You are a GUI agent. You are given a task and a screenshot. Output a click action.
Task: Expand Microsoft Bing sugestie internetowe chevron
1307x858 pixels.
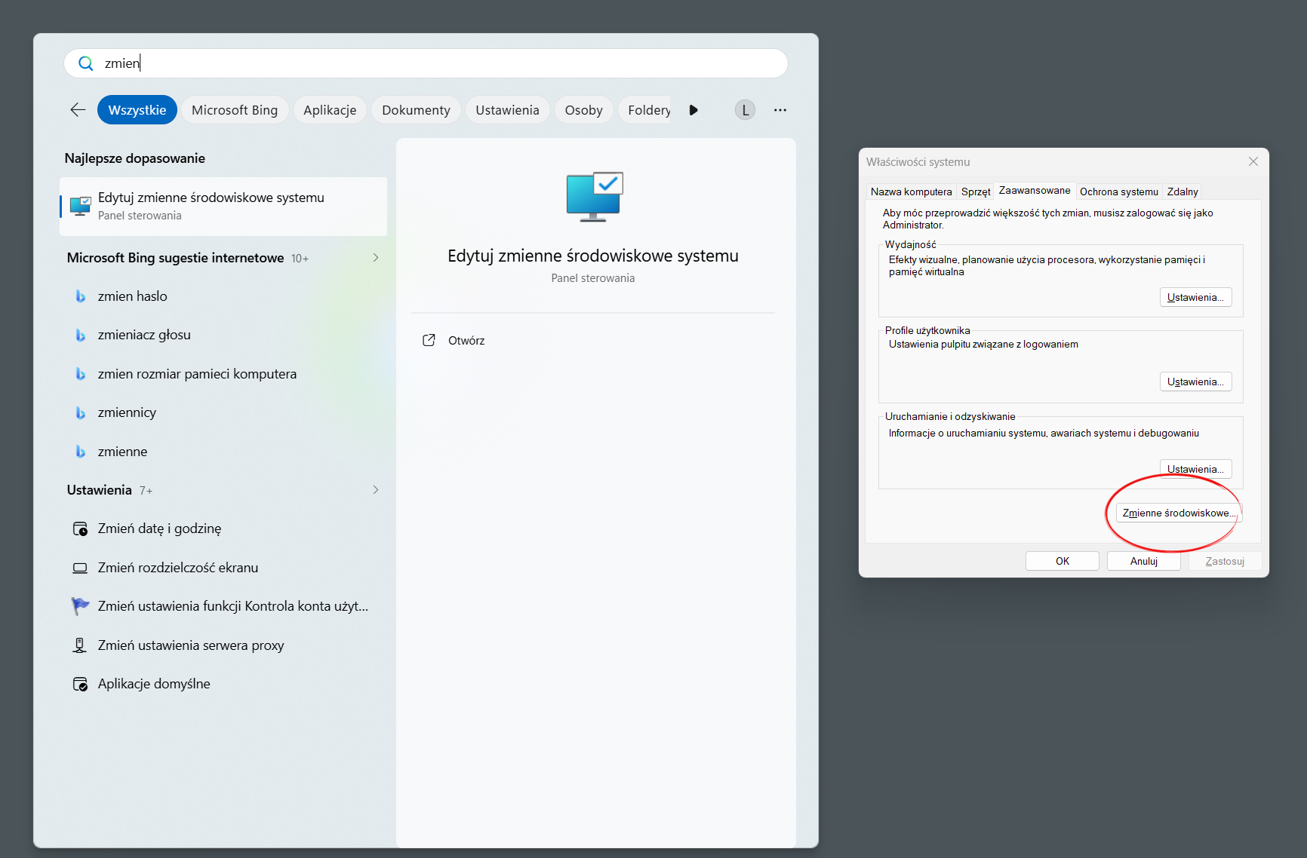pyautogui.click(x=376, y=258)
